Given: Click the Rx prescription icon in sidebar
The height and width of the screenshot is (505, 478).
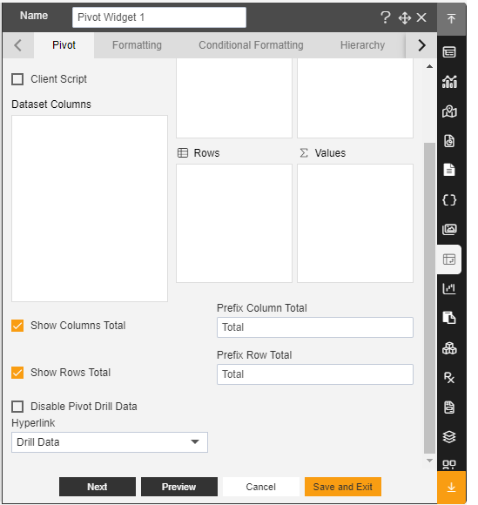Looking at the screenshot, I should click(449, 377).
